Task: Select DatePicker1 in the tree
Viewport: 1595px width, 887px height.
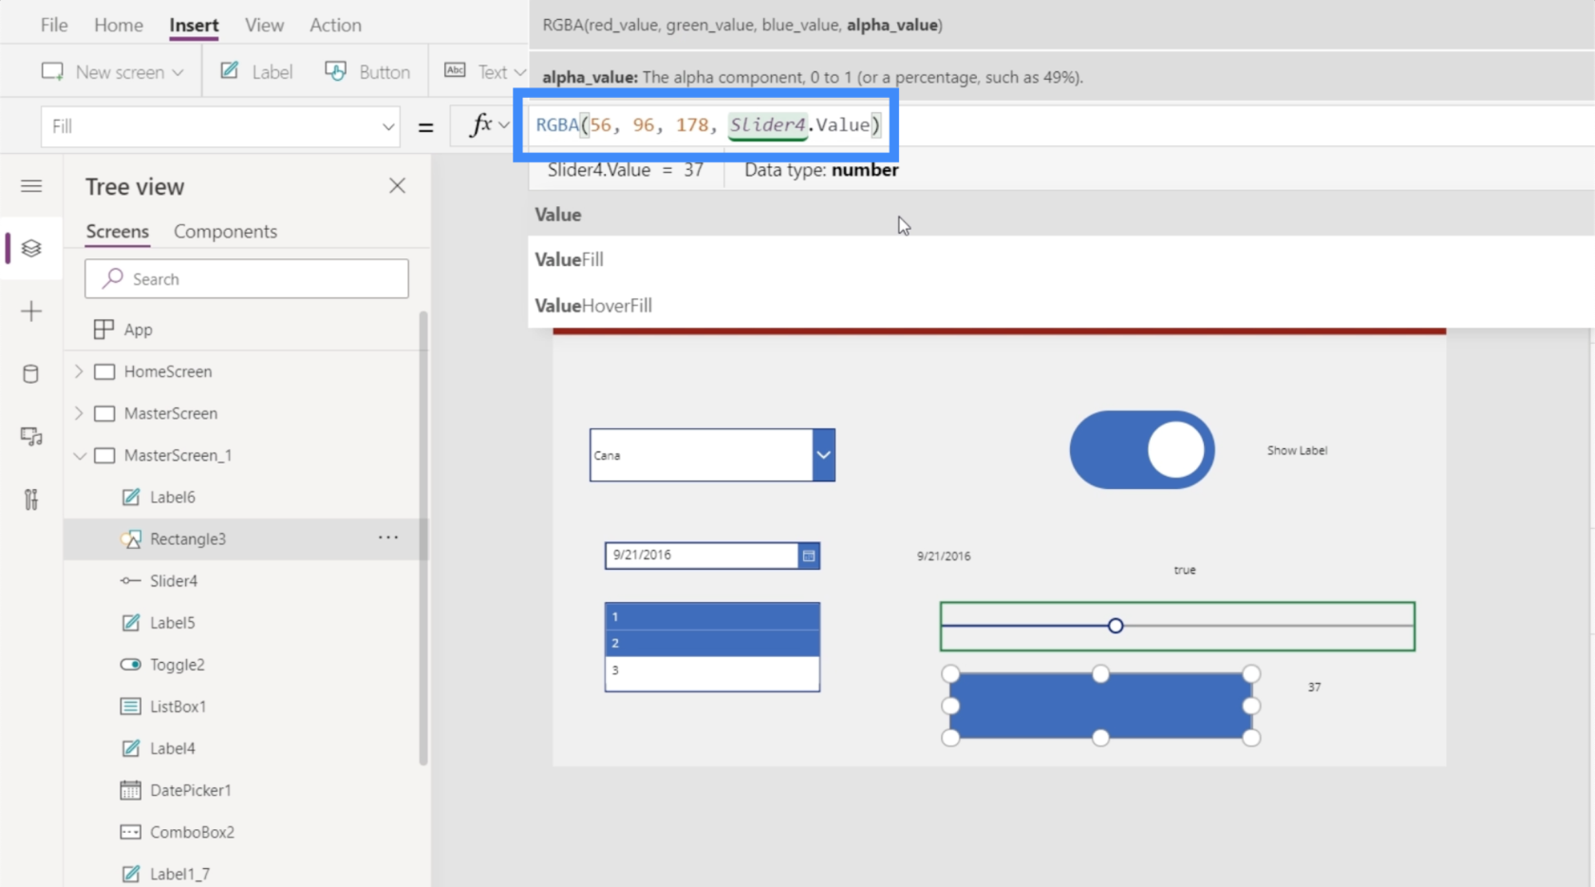Action: pos(190,790)
